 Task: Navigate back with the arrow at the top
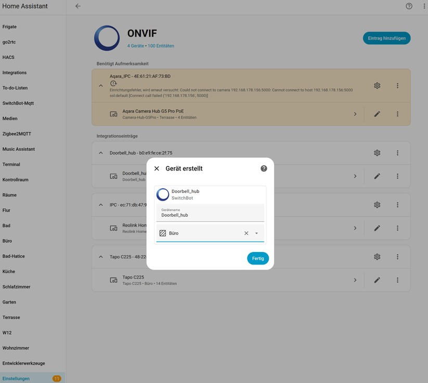pyautogui.click(x=77, y=6)
